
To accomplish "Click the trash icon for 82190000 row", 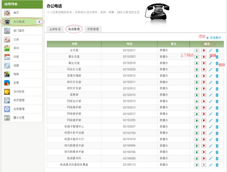I will pyautogui.click(x=217, y=158).
